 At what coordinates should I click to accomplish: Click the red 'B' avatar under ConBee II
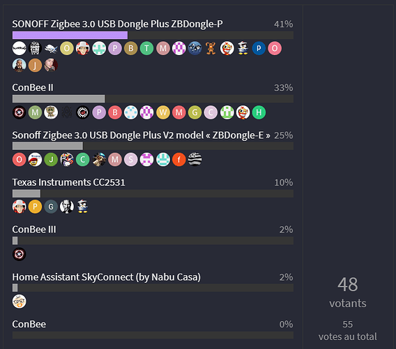(115, 112)
